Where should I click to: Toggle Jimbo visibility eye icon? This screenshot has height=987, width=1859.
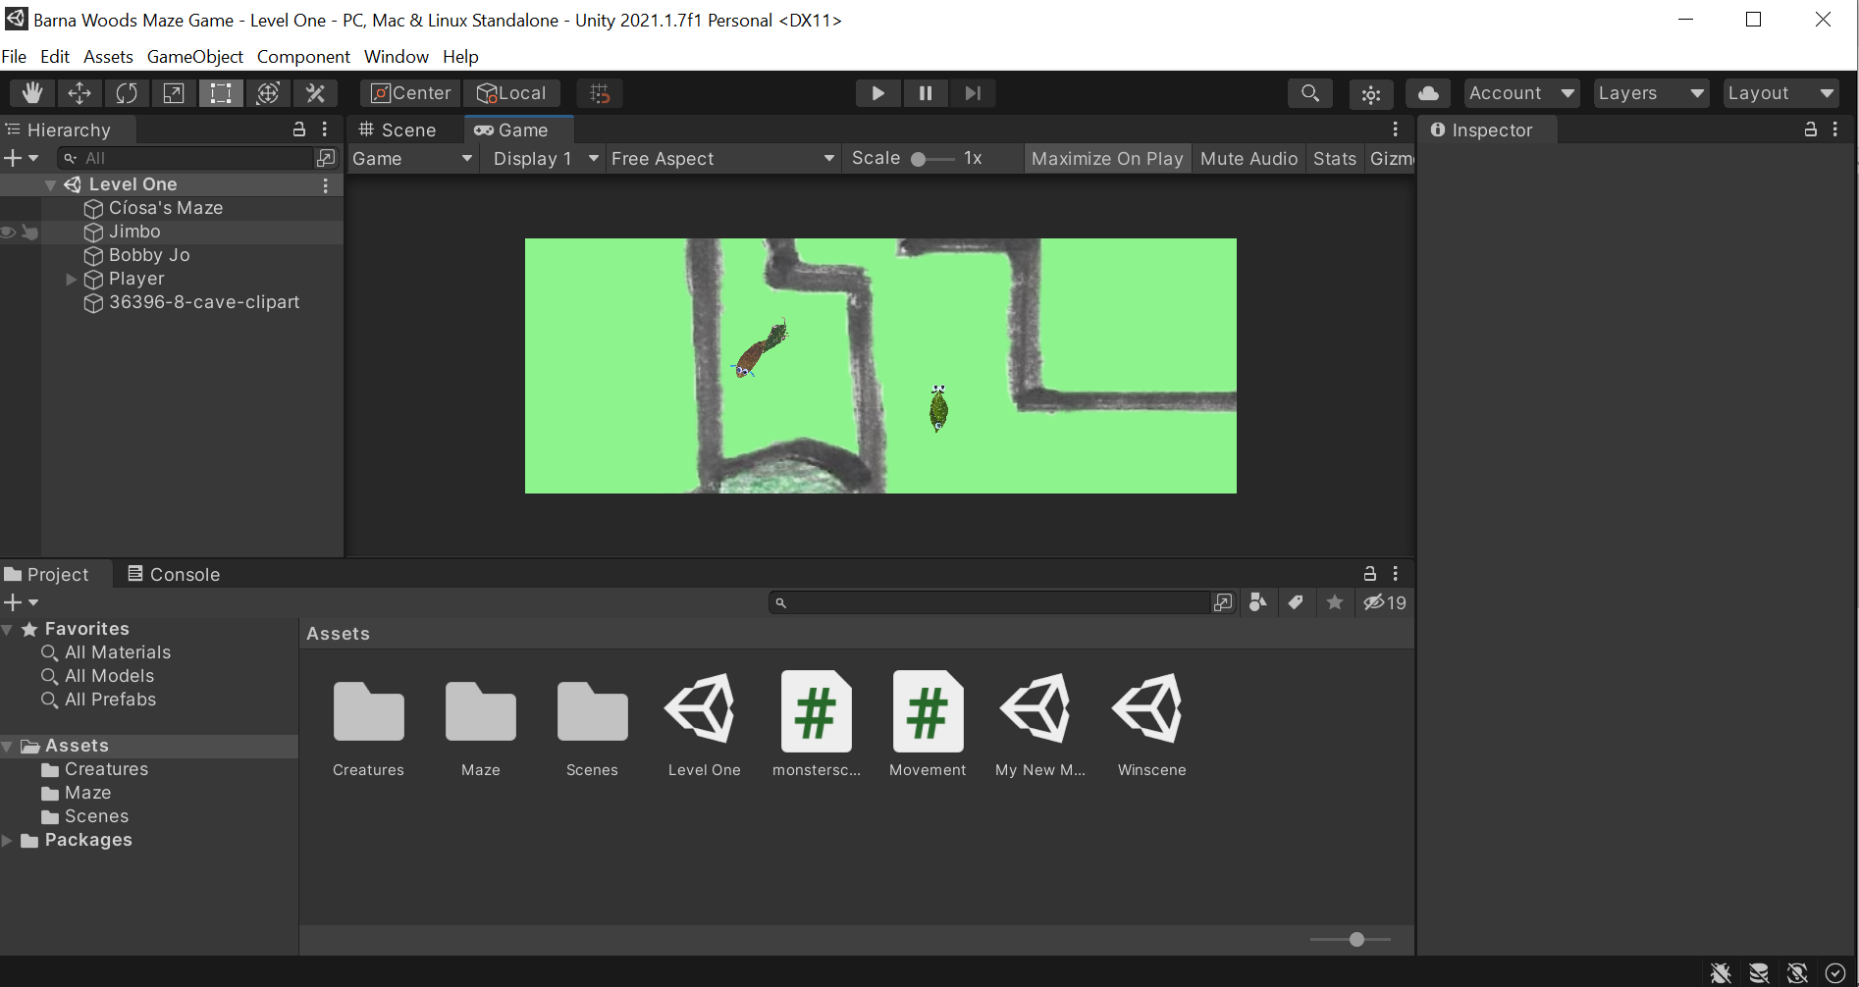point(9,233)
